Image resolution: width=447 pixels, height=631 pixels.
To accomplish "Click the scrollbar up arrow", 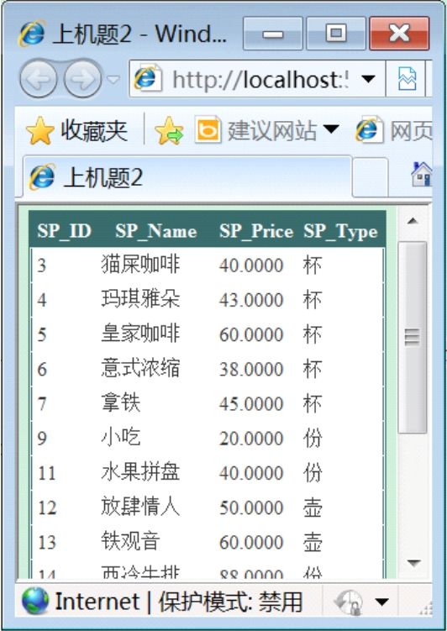I will (413, 220).
